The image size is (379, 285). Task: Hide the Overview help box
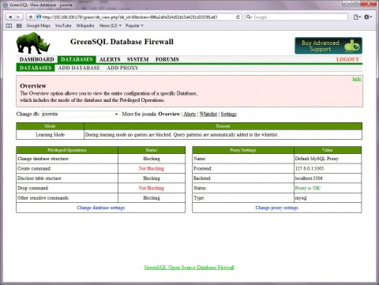357,79
